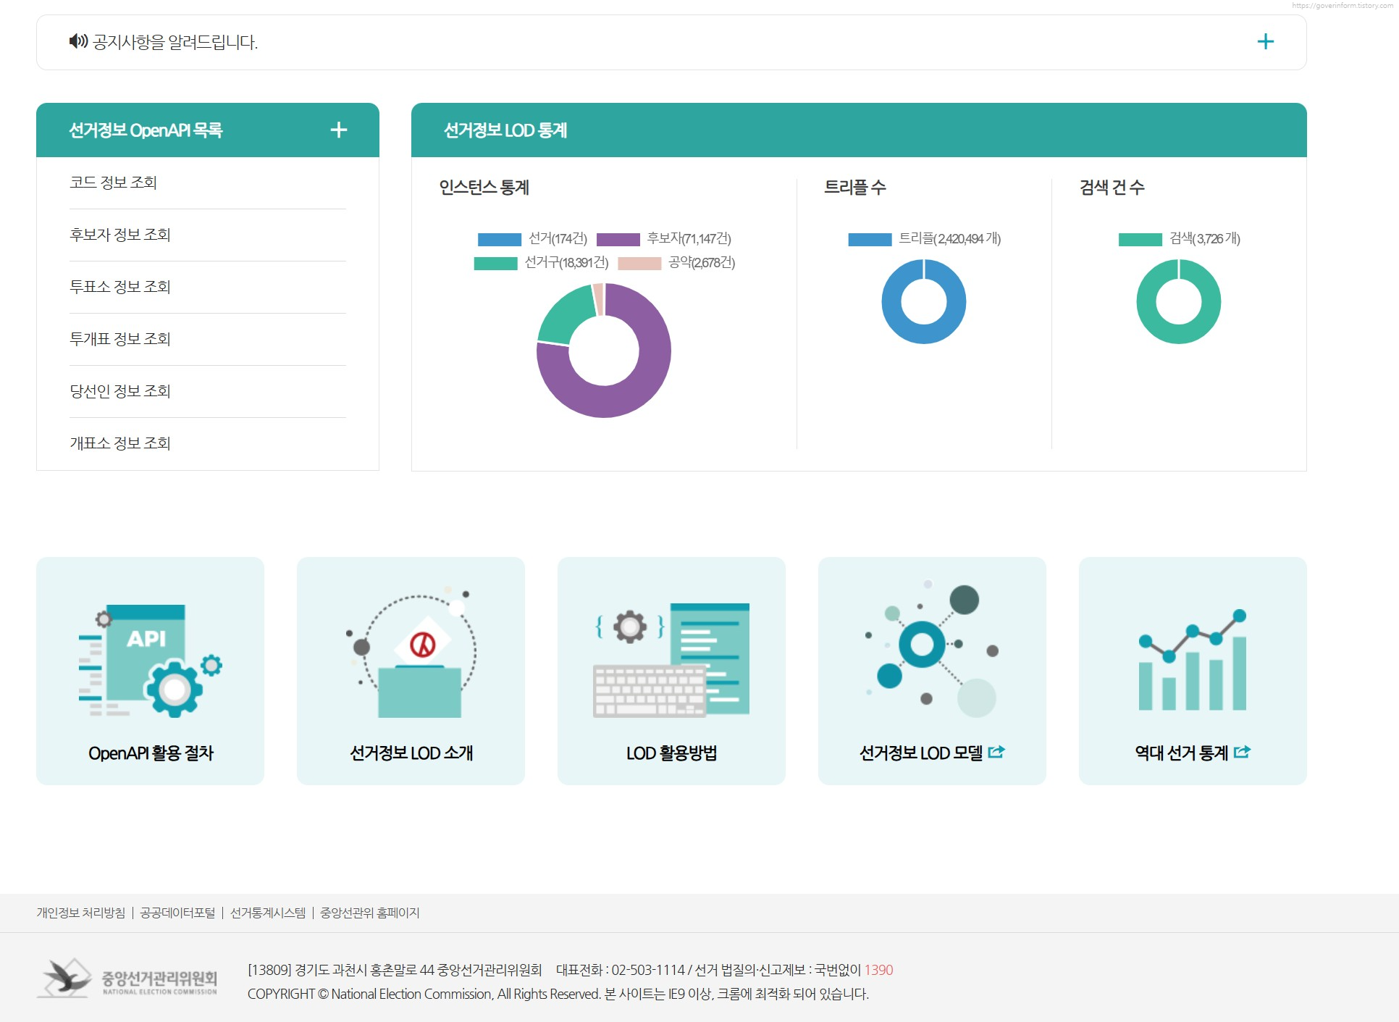Click the speaker icon beside the notice text

[x=78, y=41]
